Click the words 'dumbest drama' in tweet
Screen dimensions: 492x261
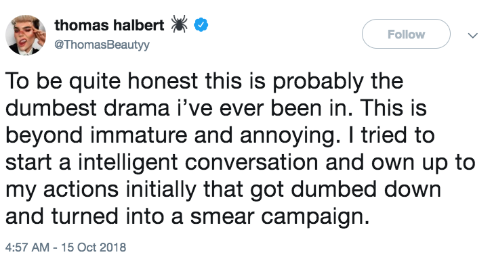pos(87,108)
